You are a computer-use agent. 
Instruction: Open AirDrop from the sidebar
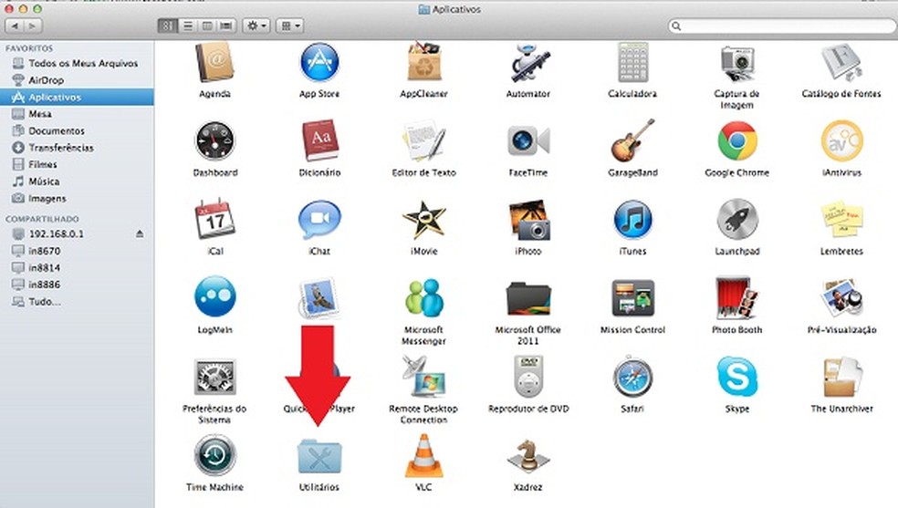click(x=77, y=80)
